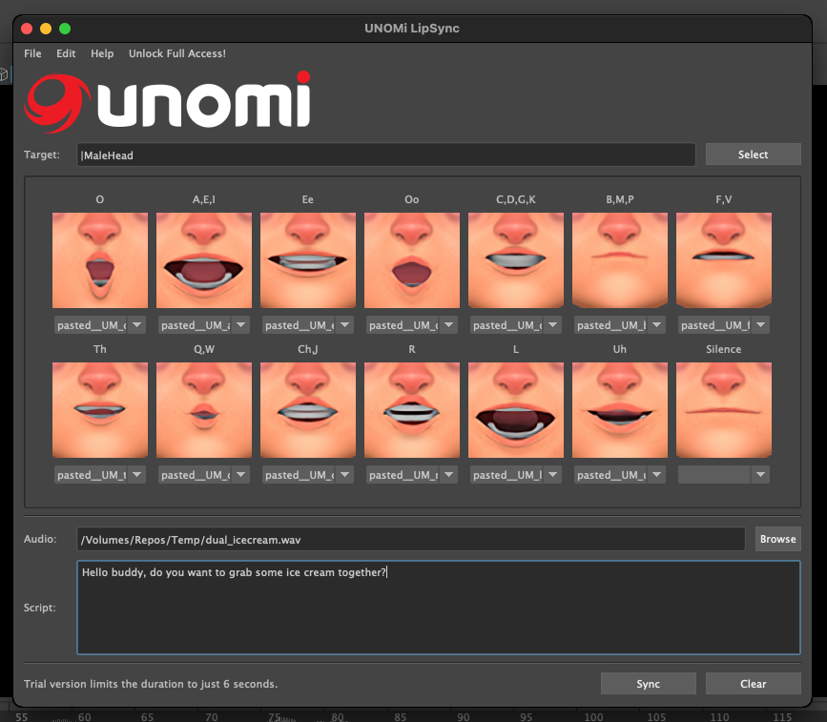The height and width of the screenshot is (722, 827).
Task: Open the dropdown under the Oo phoneme
Action: click(411, 325)
